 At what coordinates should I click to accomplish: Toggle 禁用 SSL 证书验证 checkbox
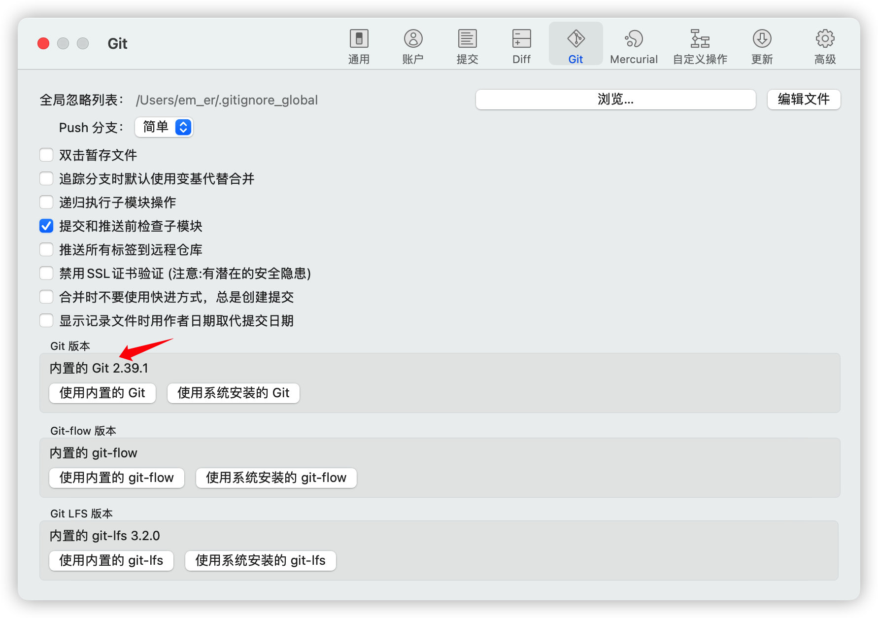click(x=46, y=273)
